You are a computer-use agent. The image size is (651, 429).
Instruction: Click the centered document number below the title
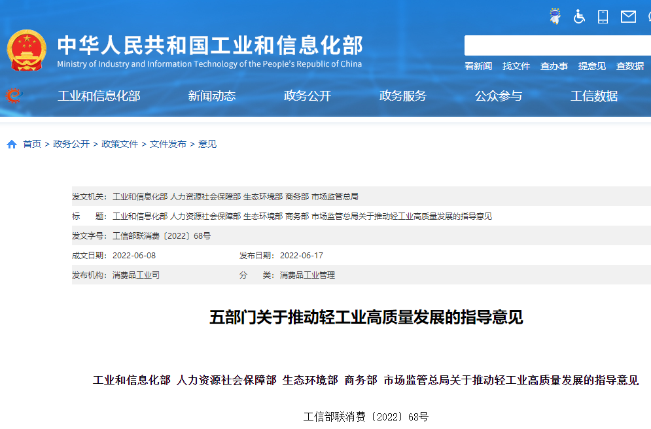[366, 417]
